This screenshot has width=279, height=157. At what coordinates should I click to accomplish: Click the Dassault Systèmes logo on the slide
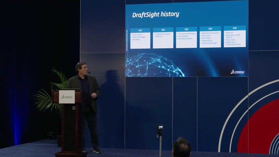pos(237,72)
